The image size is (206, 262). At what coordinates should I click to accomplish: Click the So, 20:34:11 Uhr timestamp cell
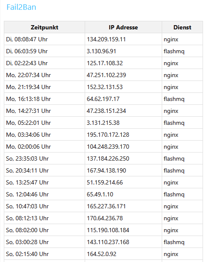pos(44,170)
